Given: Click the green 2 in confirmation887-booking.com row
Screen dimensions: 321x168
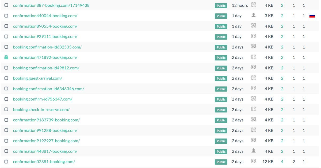Looking at the screenshot, I should (x=282, y=5).
